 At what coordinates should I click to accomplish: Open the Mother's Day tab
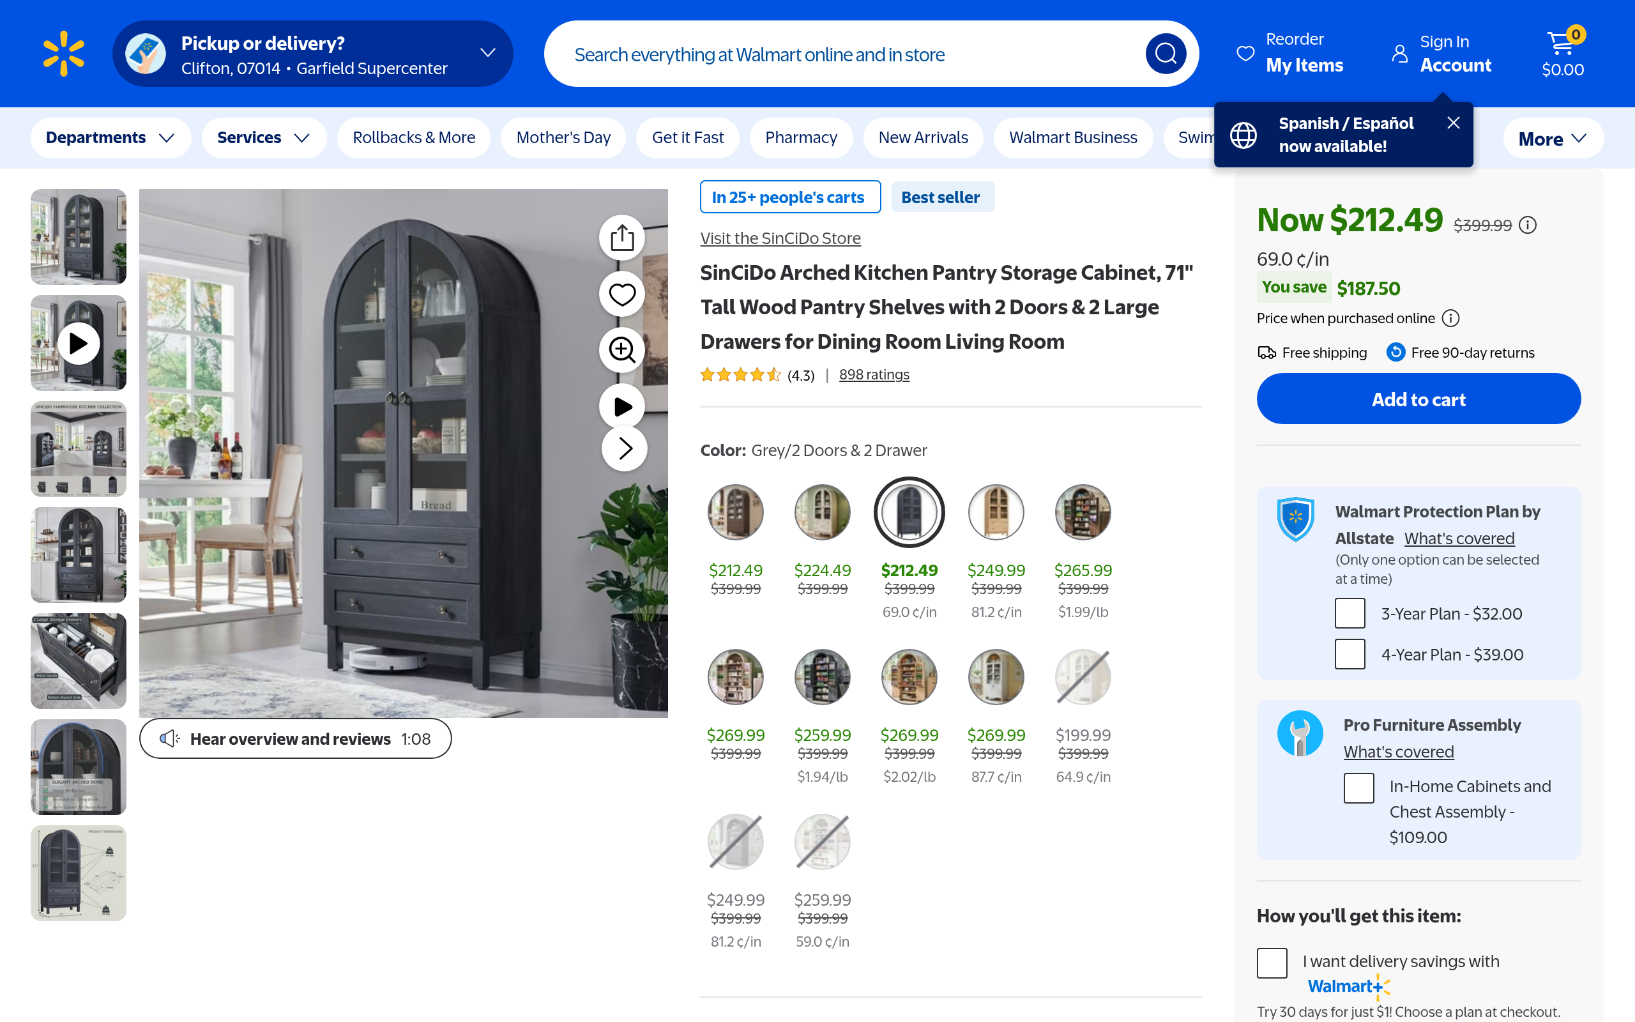pos(563,138)
